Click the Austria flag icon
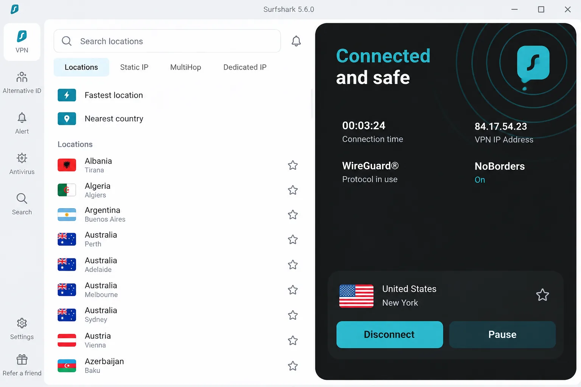 pyautogui.click(x=67, y=341)
